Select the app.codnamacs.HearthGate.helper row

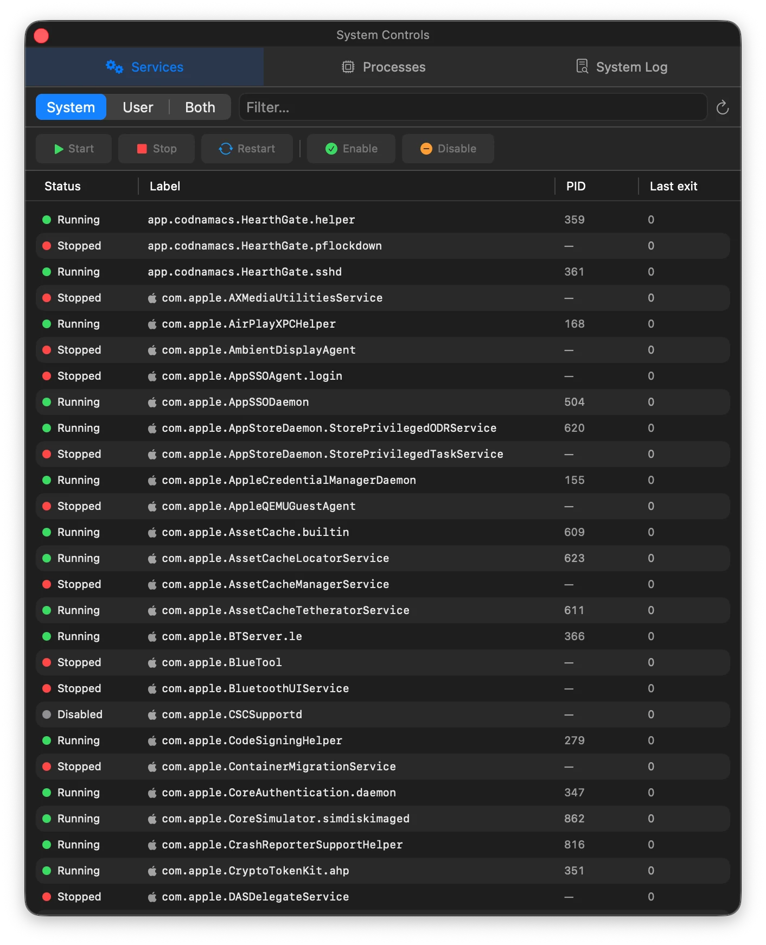tap(383, 220)
